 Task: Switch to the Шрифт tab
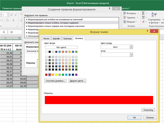[x=56, y=39]
